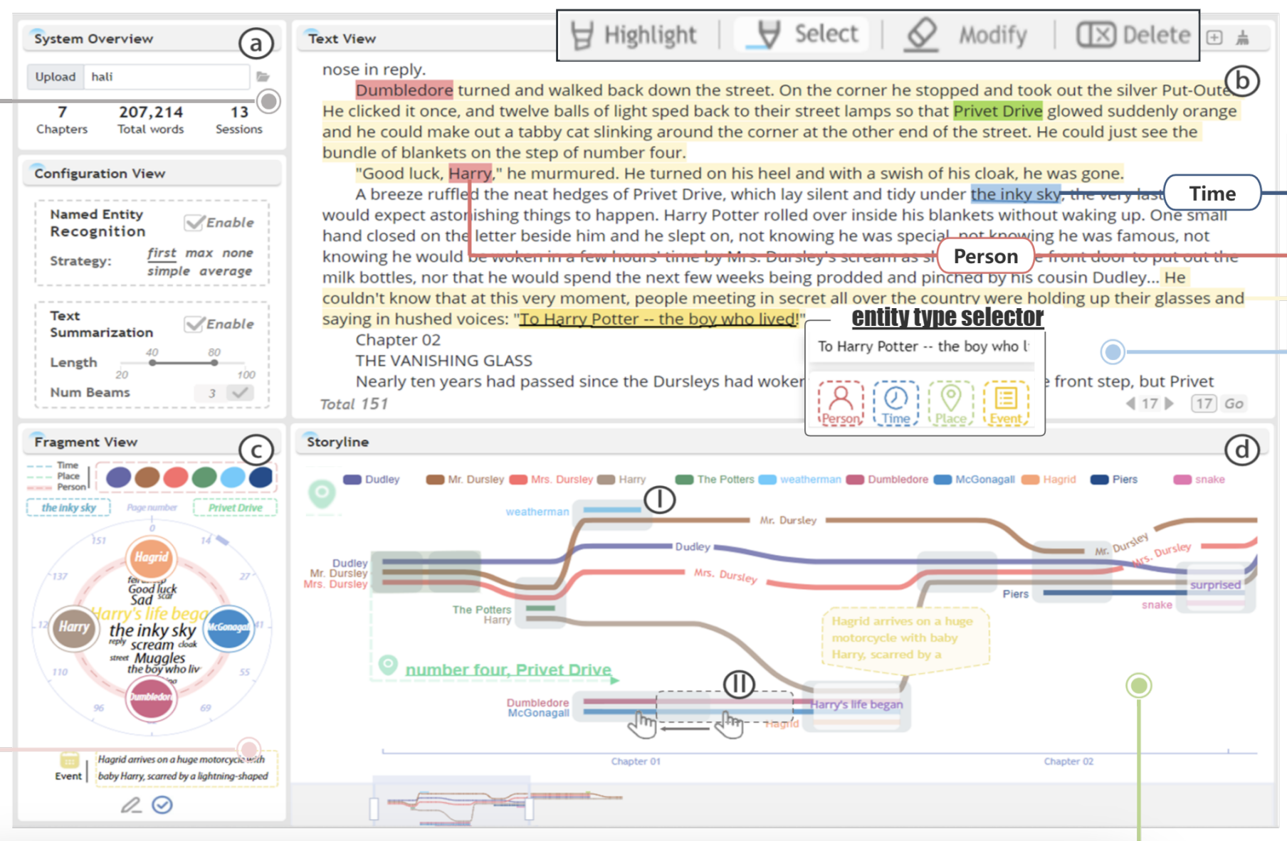Open the folder icon beside the upload field

click(x=263, y=77)
